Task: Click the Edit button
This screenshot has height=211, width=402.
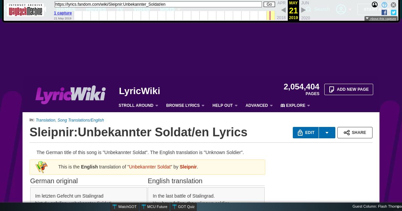Action: pyautogui.click(x=306, y=133)
